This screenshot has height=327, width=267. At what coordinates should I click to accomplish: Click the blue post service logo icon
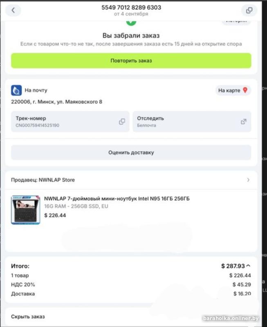[16, 90]
